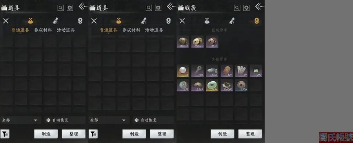Click the 整理 button in the middle panel

162,134
